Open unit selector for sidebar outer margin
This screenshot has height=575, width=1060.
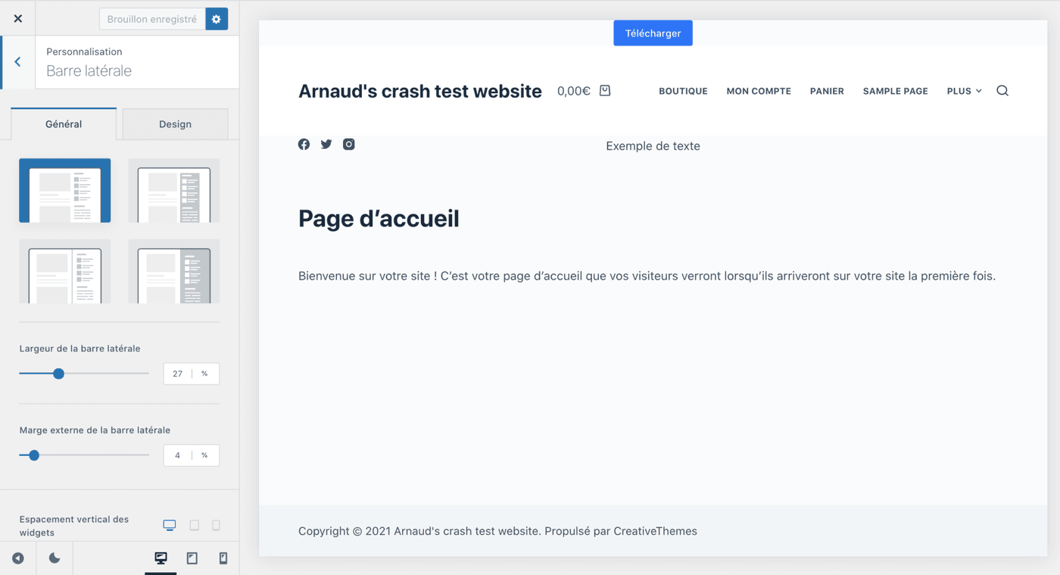[204, 455]
